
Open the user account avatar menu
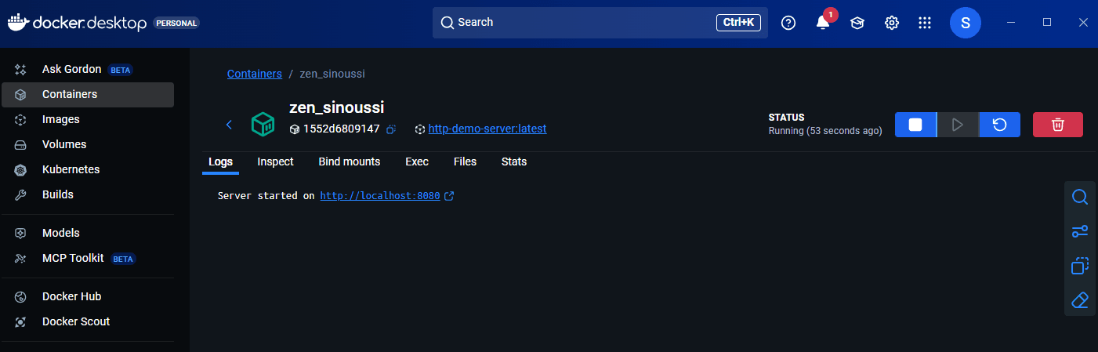[x=965, y=23]
